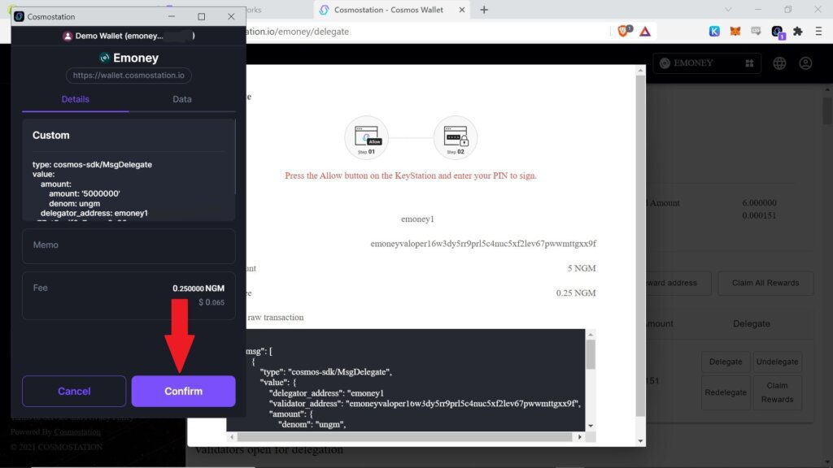Open the wallet.cosmostation.io URL pill
833x468 pixels.
click(129, 76)
